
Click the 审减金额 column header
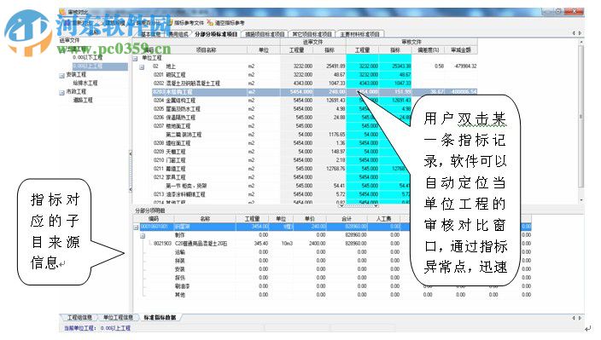click(x=461, y=50)
